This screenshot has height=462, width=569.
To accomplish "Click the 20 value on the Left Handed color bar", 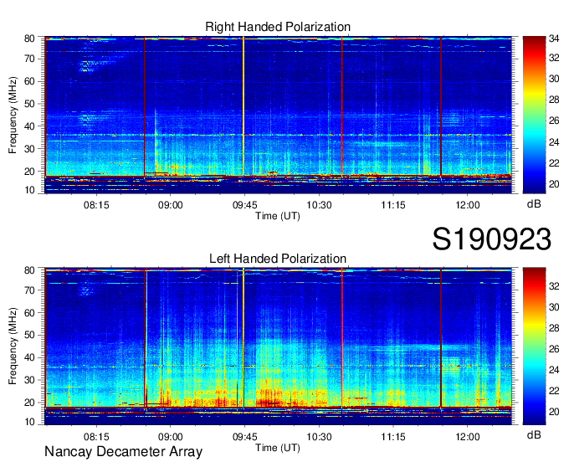I will 553,412.
